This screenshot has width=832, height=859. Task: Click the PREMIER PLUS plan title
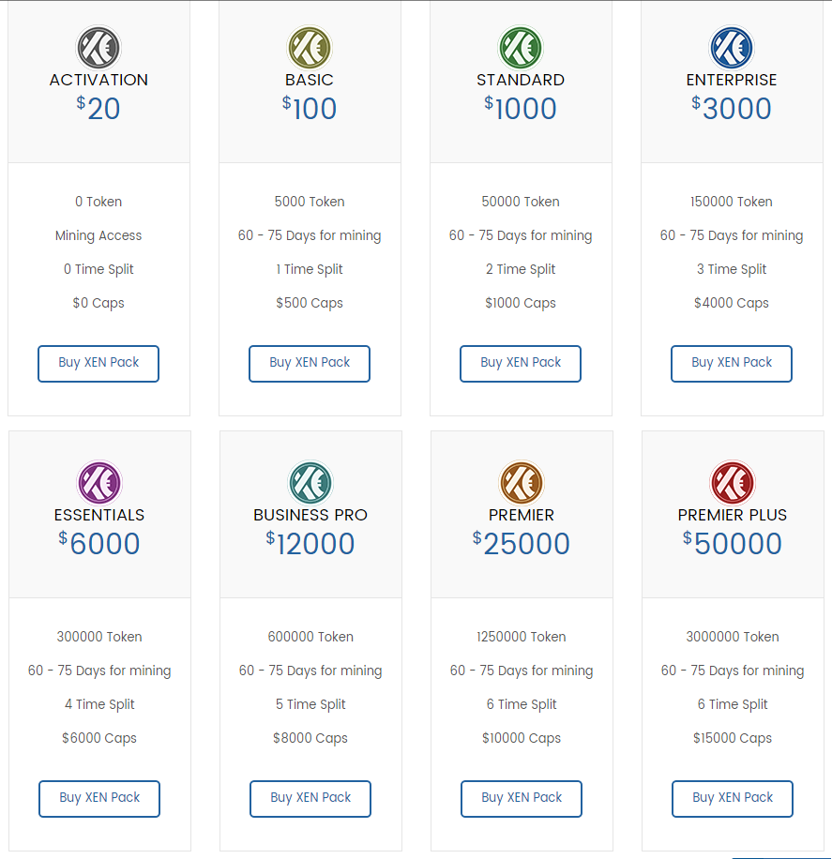pyautogui.click(x=733, y=515)
